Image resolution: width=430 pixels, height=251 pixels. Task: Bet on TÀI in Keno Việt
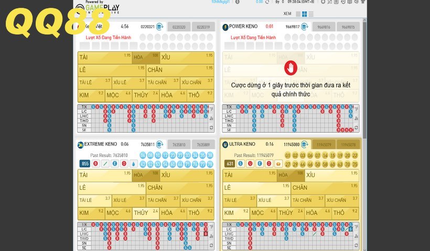[x=105, y=58]
